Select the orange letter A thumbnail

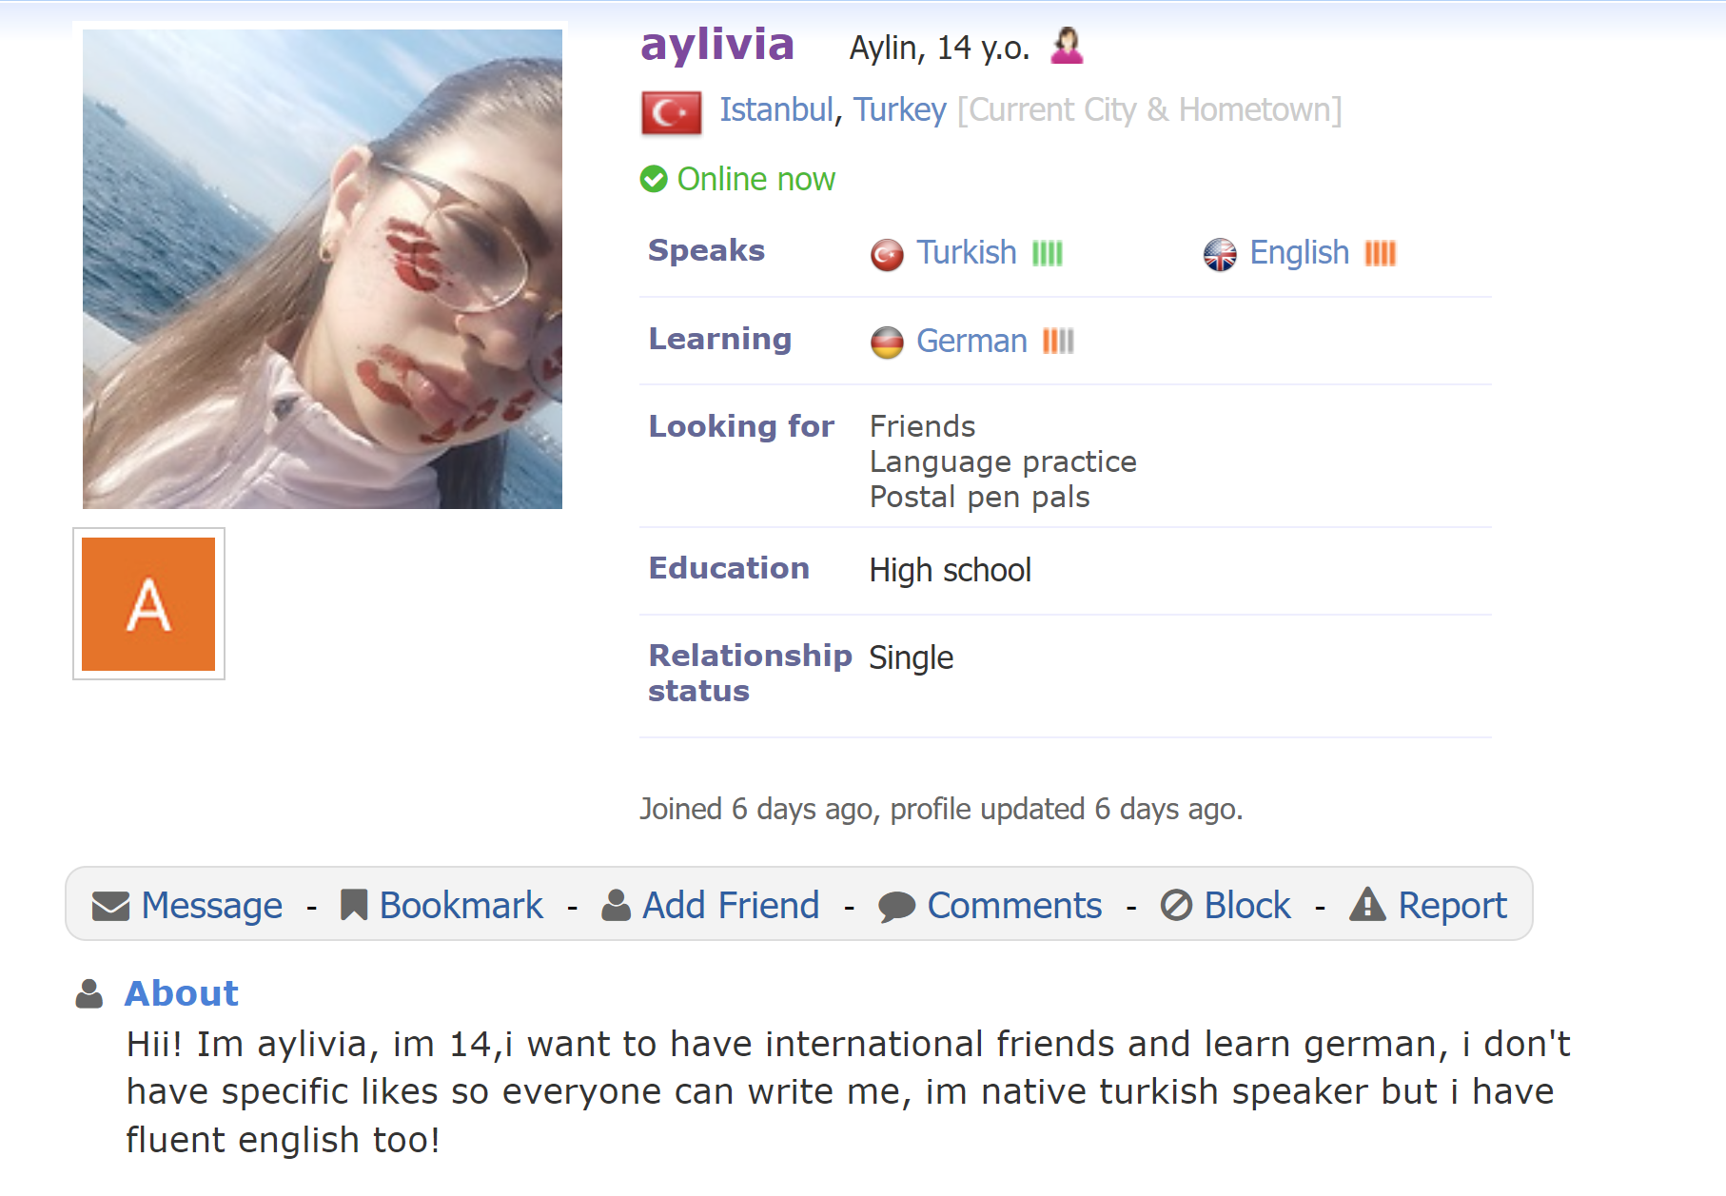click(148, 604)
